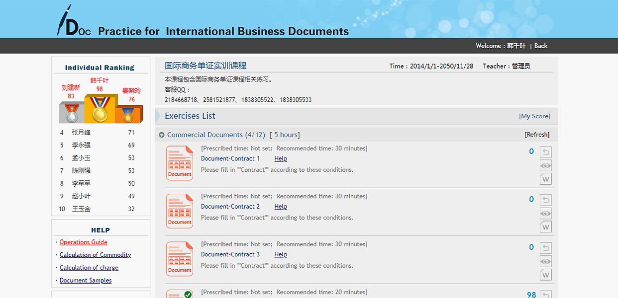This screenshot has height=298, width=618.
Task: Open the Document icon for Document-Contract 3
Action: [179, 259]
